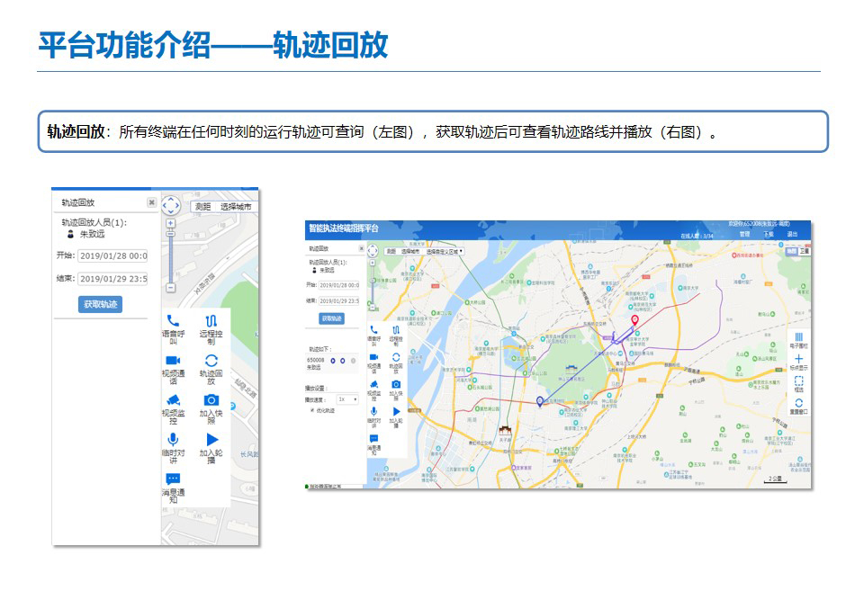Select 框选 box-select tool on right map
The image size is (864, 591).
pos(798,381)
